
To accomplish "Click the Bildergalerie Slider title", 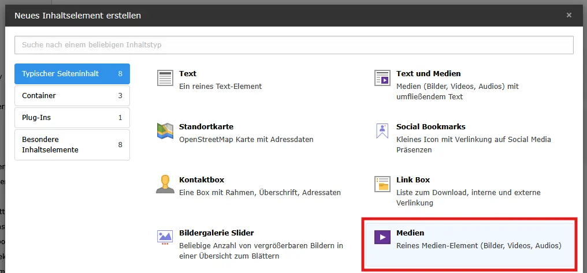I will click(x=216, y=233).
